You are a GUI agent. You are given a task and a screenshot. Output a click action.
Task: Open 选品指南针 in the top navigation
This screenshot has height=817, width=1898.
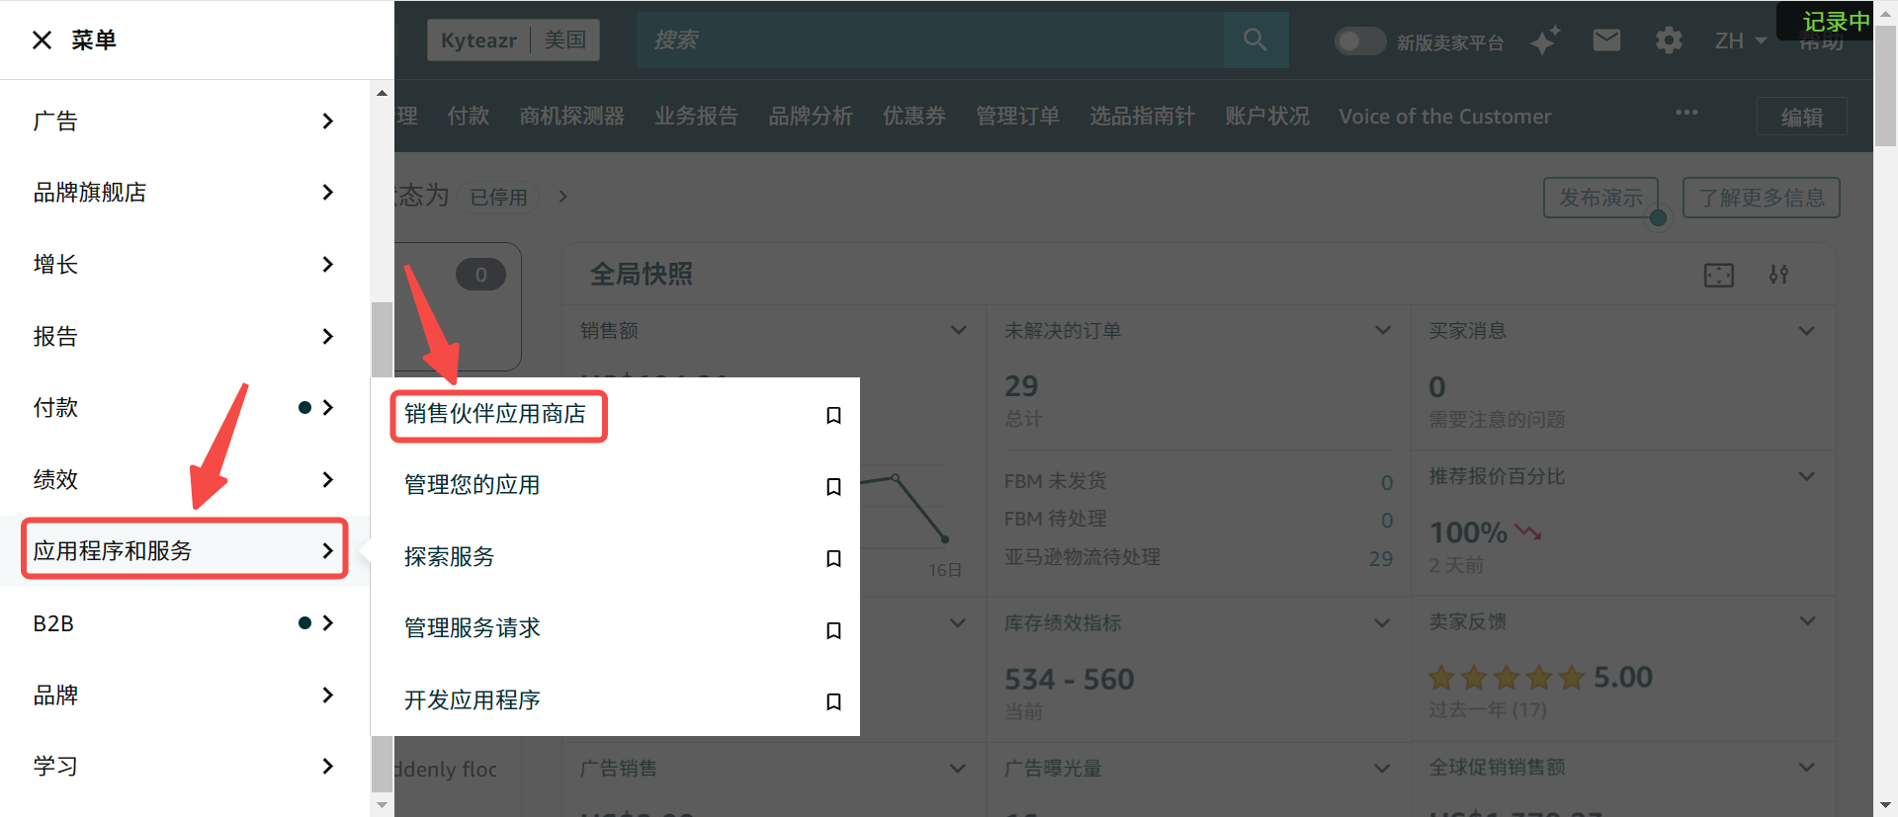pos(1143,117)
